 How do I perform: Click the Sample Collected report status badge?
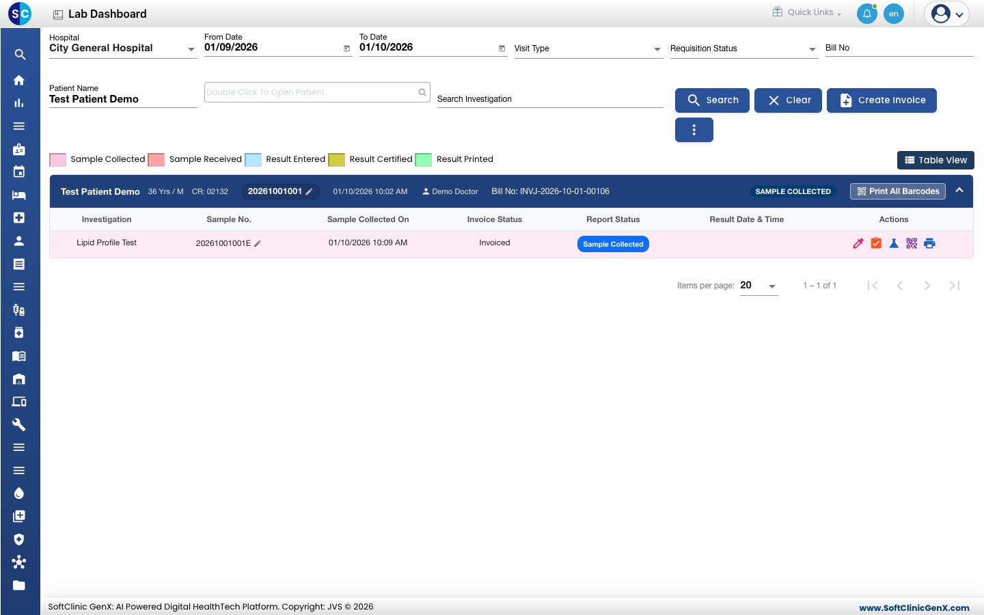tap(613, 244)
